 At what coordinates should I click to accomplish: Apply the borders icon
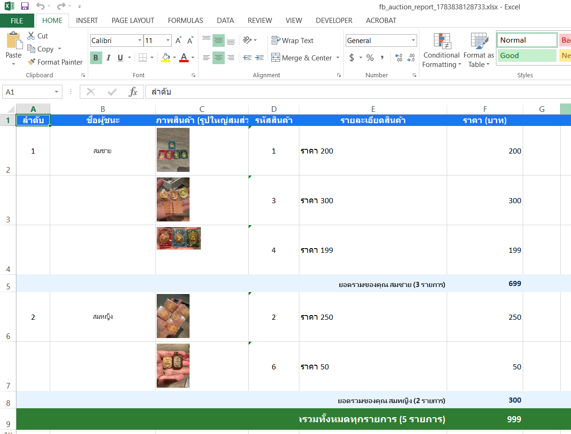coord(143,58)
